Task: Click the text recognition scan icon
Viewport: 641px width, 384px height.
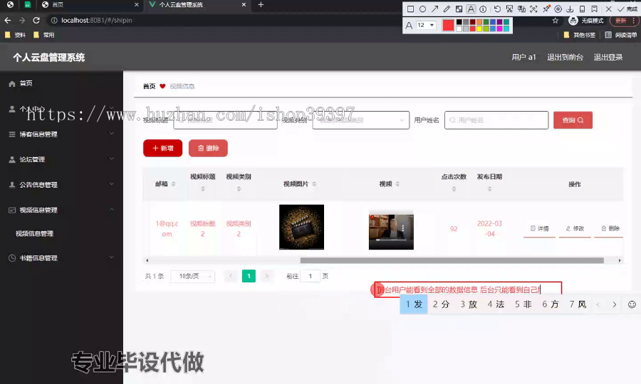Action: [x=533, y=9]
